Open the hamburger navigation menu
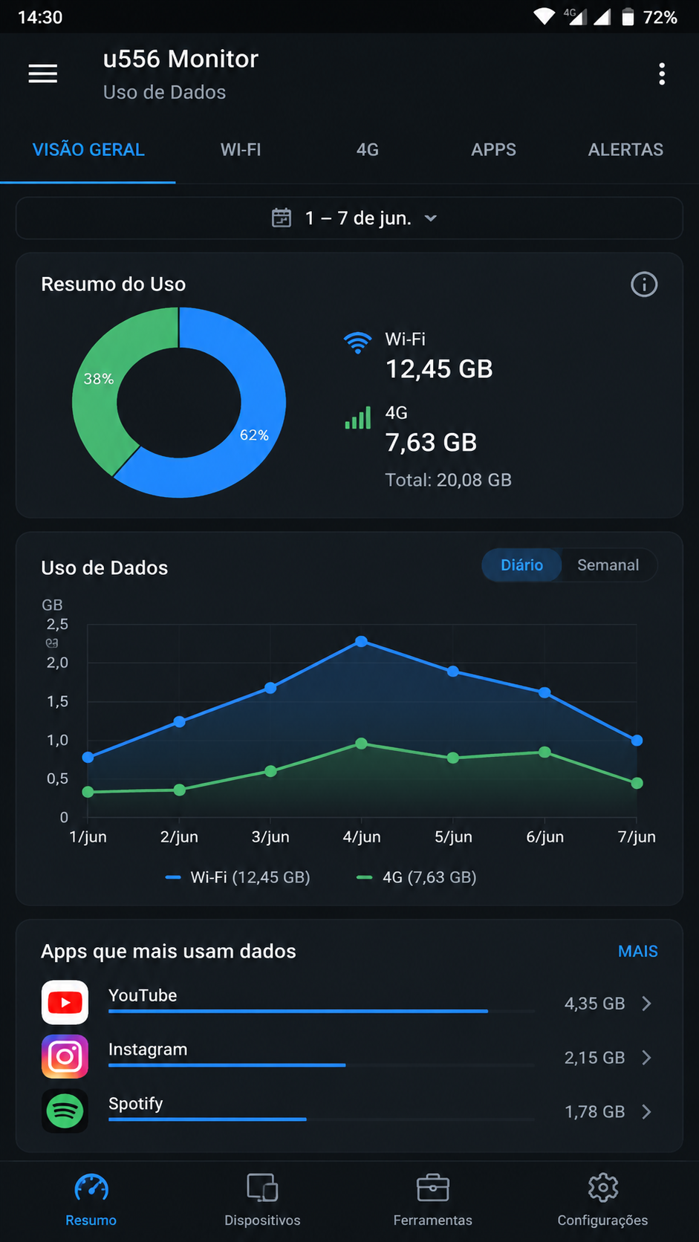 click(43, 74)
